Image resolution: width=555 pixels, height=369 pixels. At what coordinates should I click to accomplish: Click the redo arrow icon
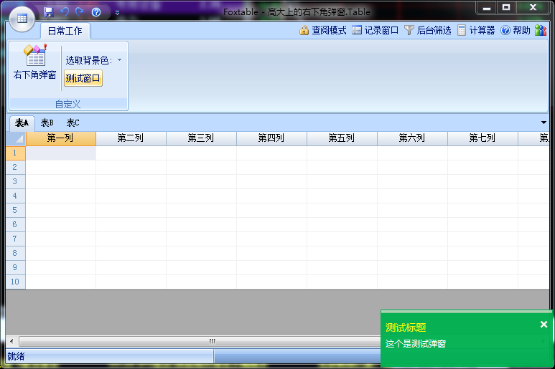coord(80,12)
